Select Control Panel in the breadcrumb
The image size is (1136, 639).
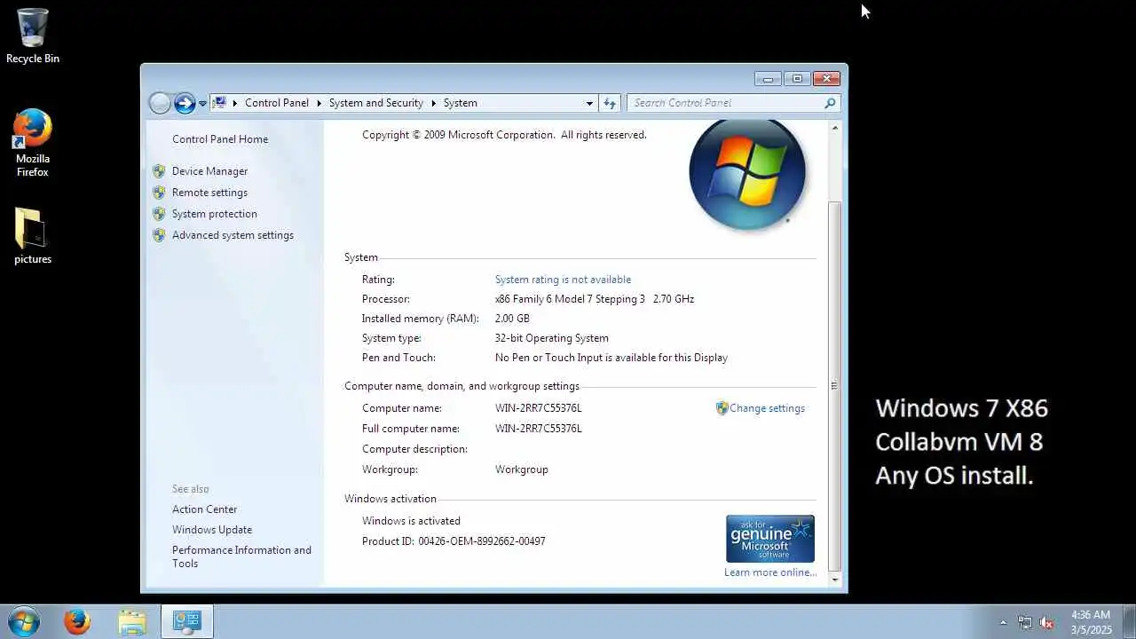coord(277,103)
